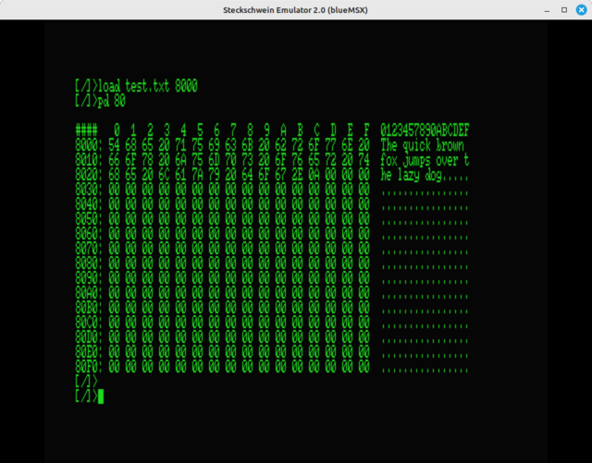
Task: Click address label '8020:'
Action: pyautogui.click(x=89, y=175)
